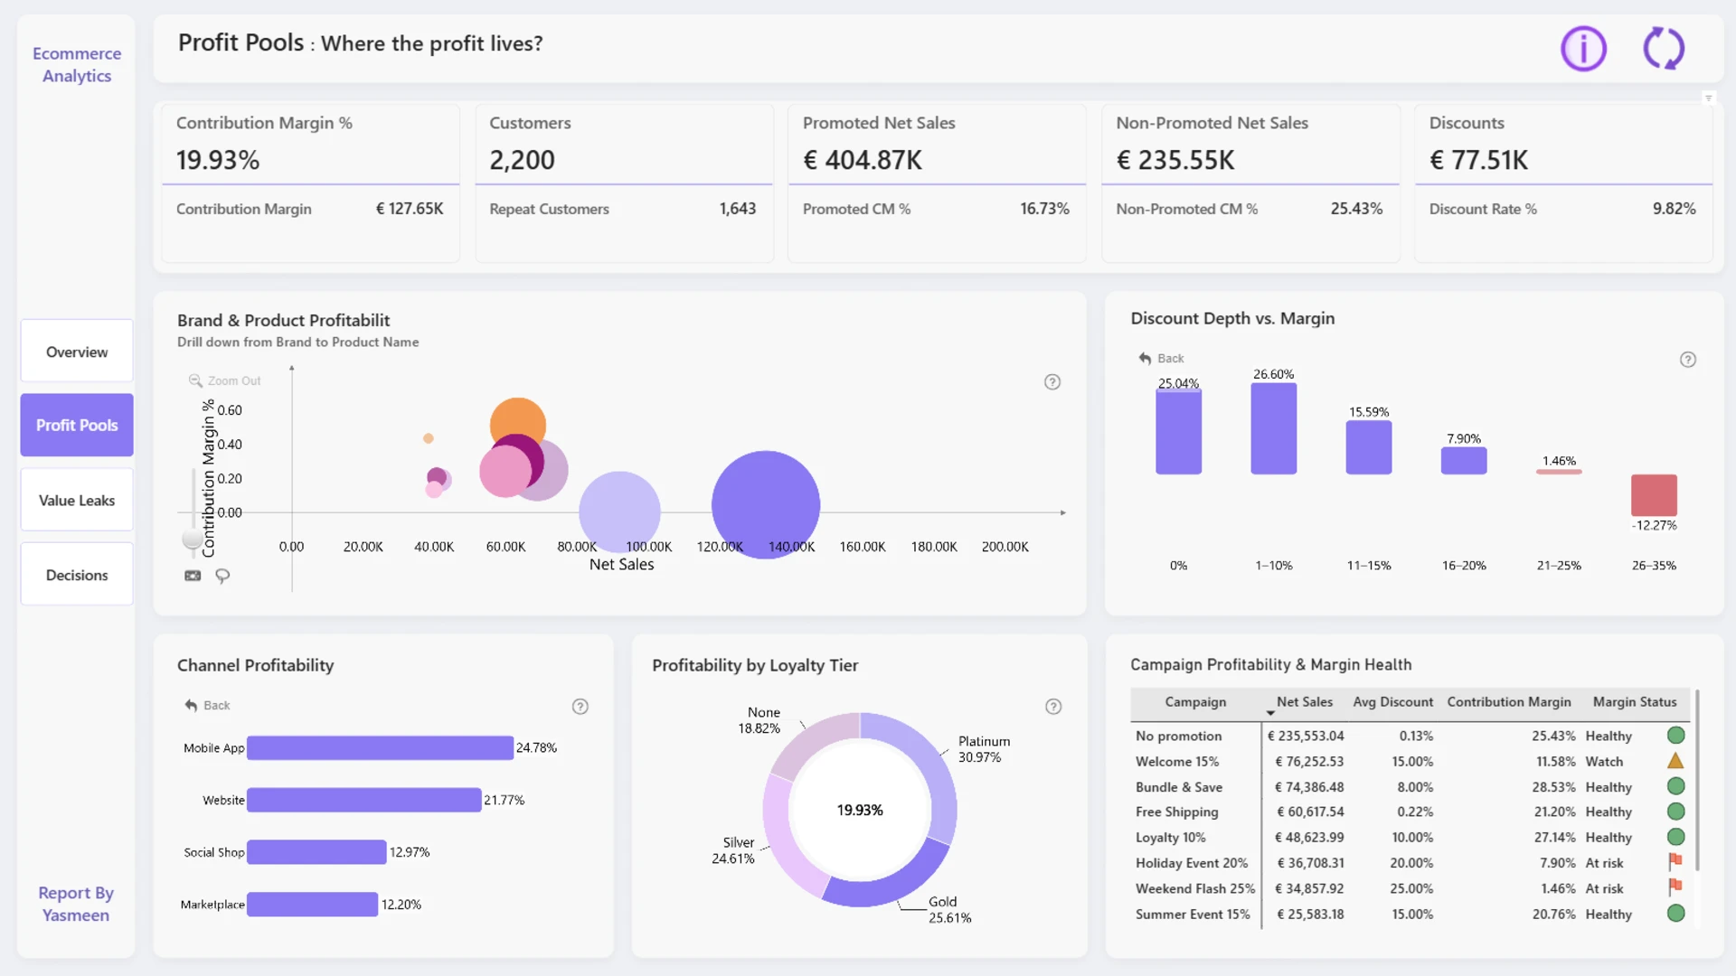Go back in Channel Profitability chart
The height and width of the screenshot is (976, 1736).
coord(207,706)
